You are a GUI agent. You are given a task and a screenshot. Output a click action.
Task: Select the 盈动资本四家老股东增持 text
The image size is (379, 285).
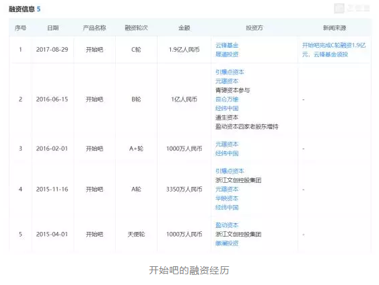click(x=247, y=126)
